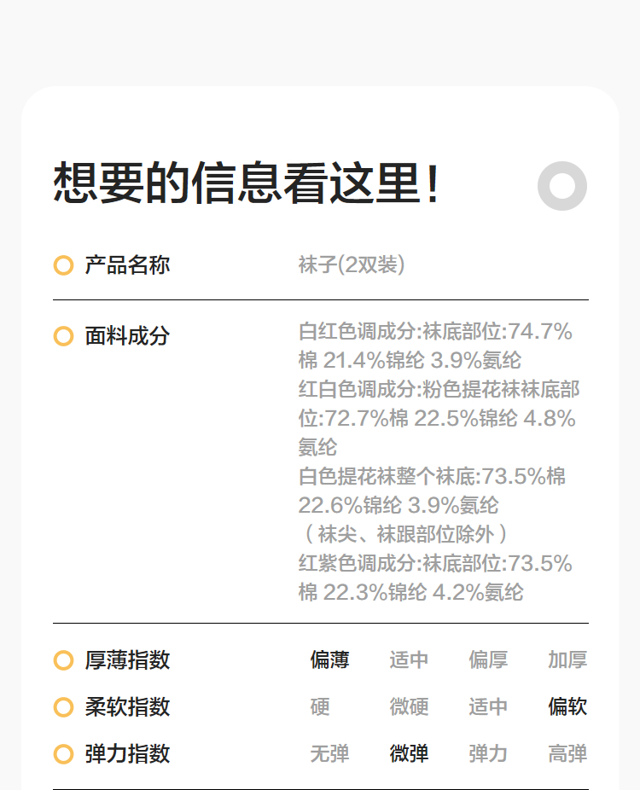Image resolution: width=640 pixels, height=790 pixels.
Task: Pick the 高弹 elasticity option
Action: 567,754
